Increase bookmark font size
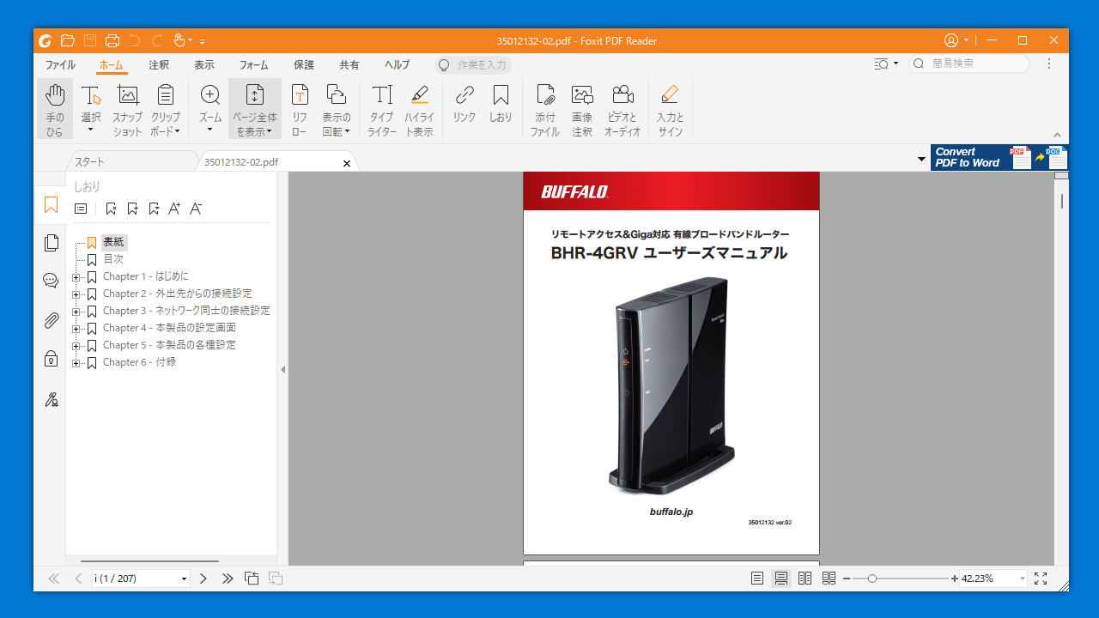This screenshot has width=1099, height=618. (x=174, y=209)
